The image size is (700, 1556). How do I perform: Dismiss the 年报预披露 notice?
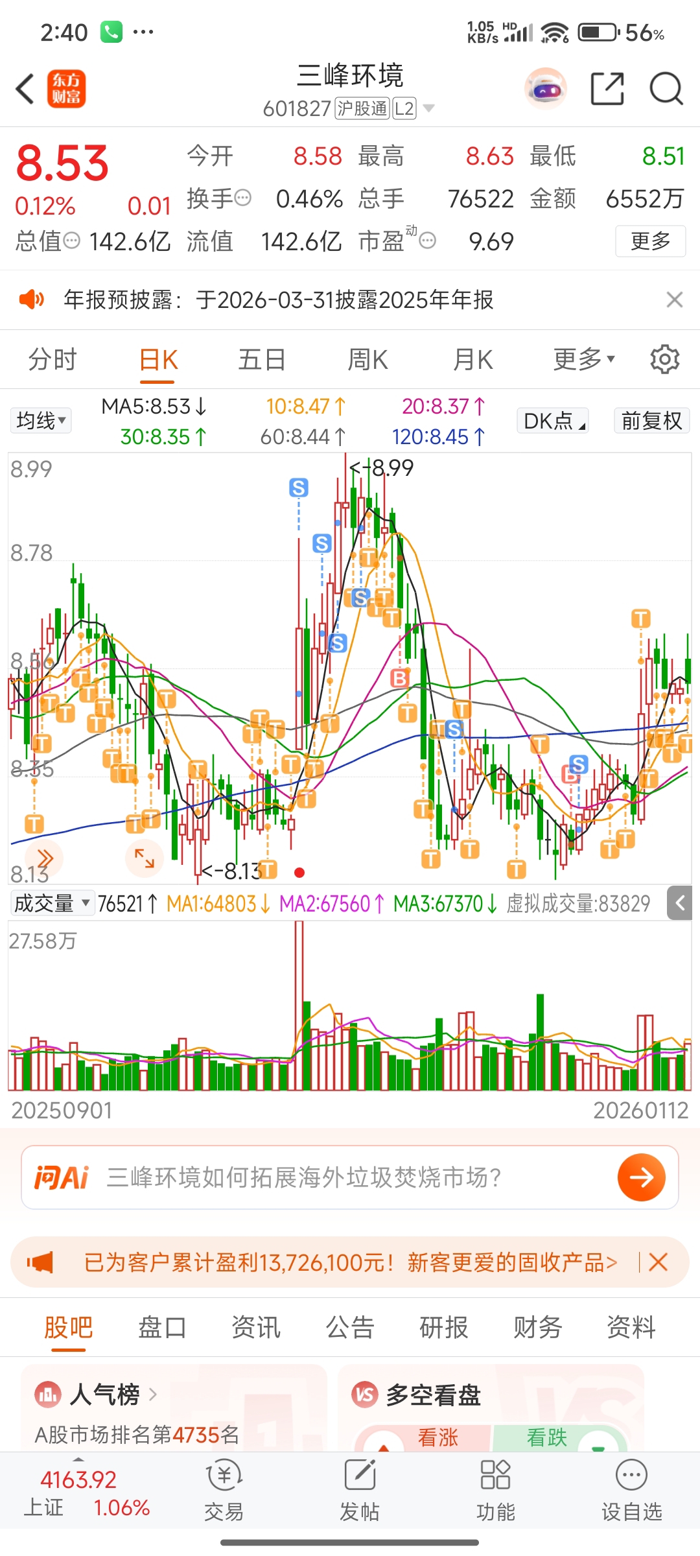point(675,300)
